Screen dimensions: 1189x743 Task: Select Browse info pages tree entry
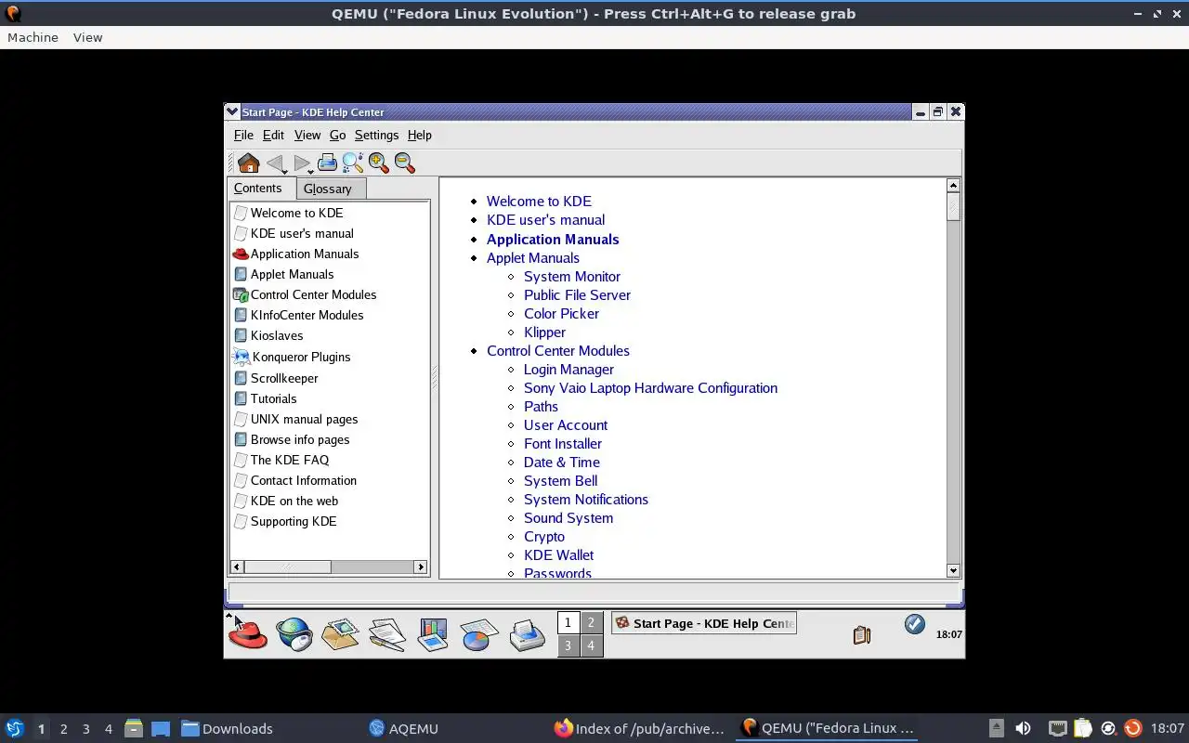point(300,439)
